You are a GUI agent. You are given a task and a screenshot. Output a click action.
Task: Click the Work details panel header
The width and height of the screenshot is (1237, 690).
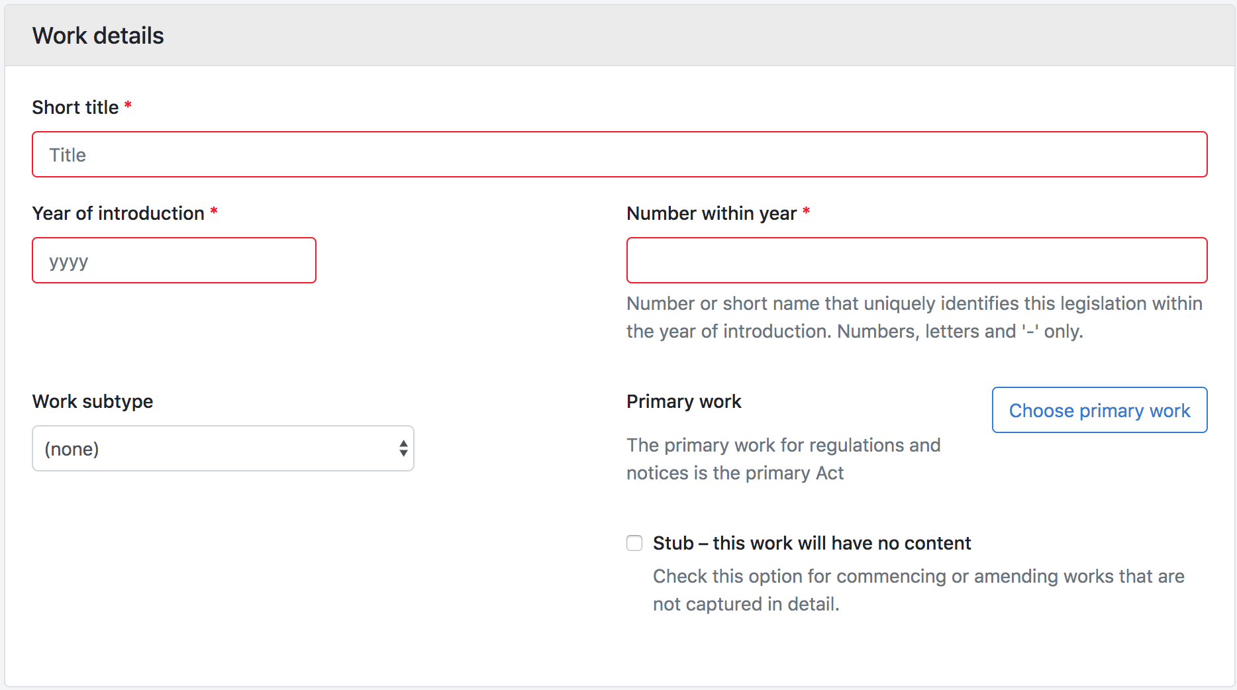98,36
